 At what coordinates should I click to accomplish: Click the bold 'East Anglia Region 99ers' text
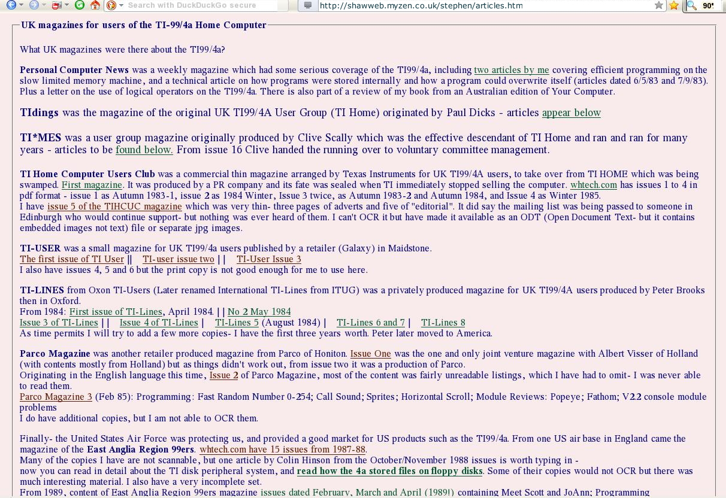[x=141, y=450]
